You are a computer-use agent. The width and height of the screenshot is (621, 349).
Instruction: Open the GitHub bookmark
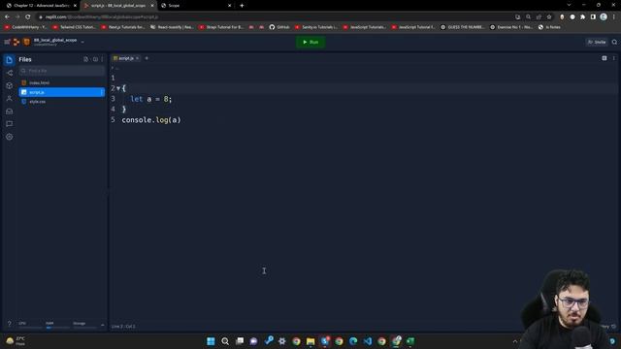pos(279,27)
